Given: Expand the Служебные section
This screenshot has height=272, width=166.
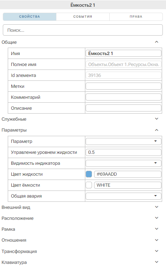Looking at the screenshot, I should coord(156,119).
